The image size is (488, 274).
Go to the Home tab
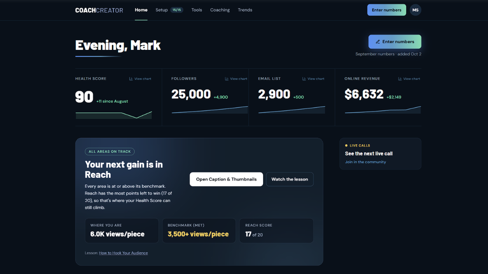click(141, 10)
